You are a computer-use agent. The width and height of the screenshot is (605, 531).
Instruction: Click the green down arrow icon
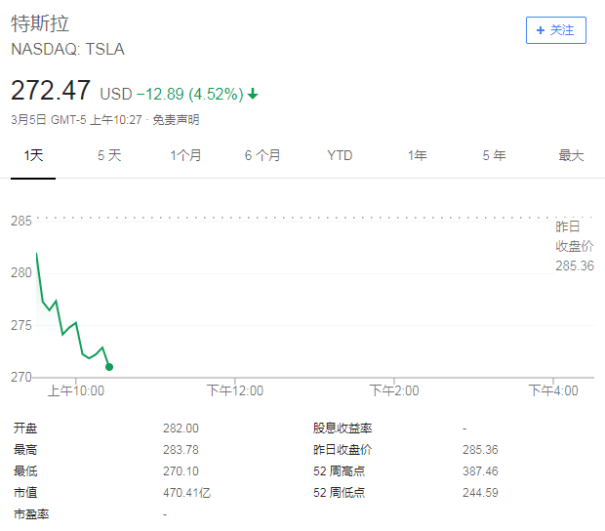tap(253, 94)
